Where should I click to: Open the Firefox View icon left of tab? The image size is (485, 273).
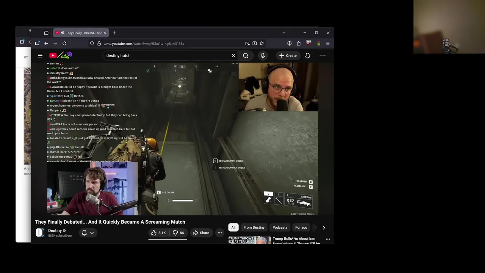[x=46, y=33]
